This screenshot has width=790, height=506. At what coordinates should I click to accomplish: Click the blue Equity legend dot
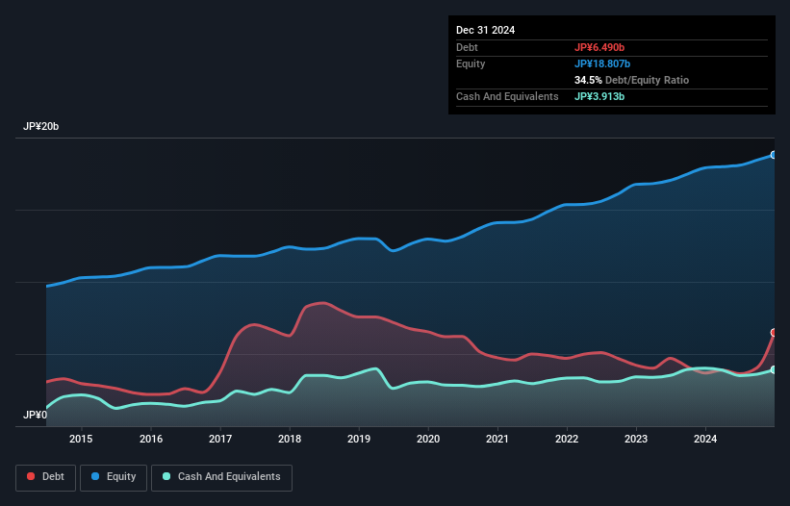(95, 476)
